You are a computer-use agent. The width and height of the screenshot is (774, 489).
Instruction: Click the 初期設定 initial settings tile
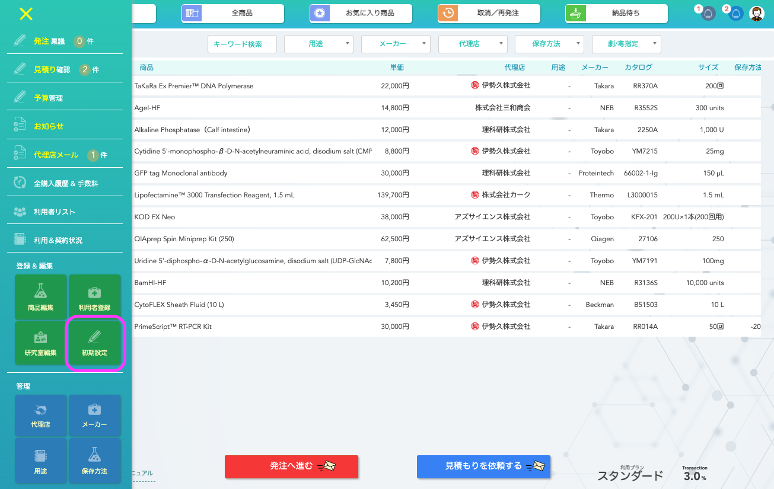point(95,343)
